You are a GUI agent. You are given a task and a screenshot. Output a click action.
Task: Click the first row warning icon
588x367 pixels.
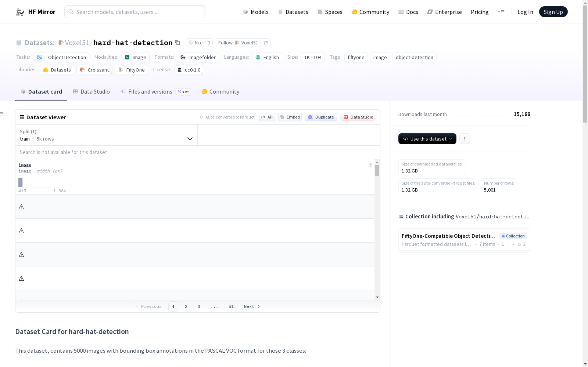tap(21, 207)
